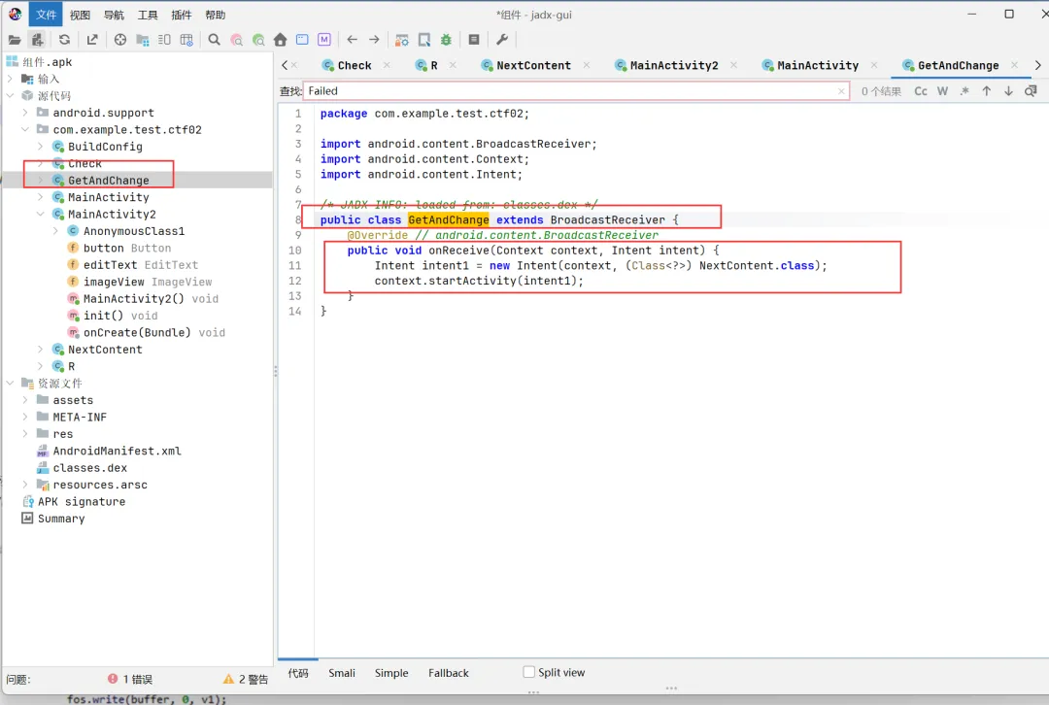Toggle .* regex search option

(x=964, y=91)
